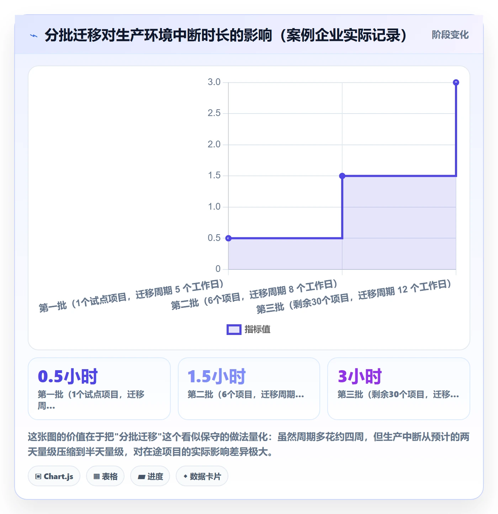
Task: Click the 指标值 legend label
Action: pyautogui.click(x=258, y=330)
